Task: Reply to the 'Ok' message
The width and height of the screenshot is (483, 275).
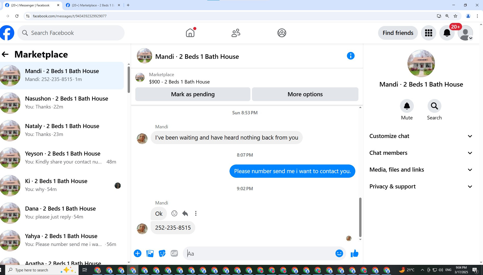Action: (185, 213)
